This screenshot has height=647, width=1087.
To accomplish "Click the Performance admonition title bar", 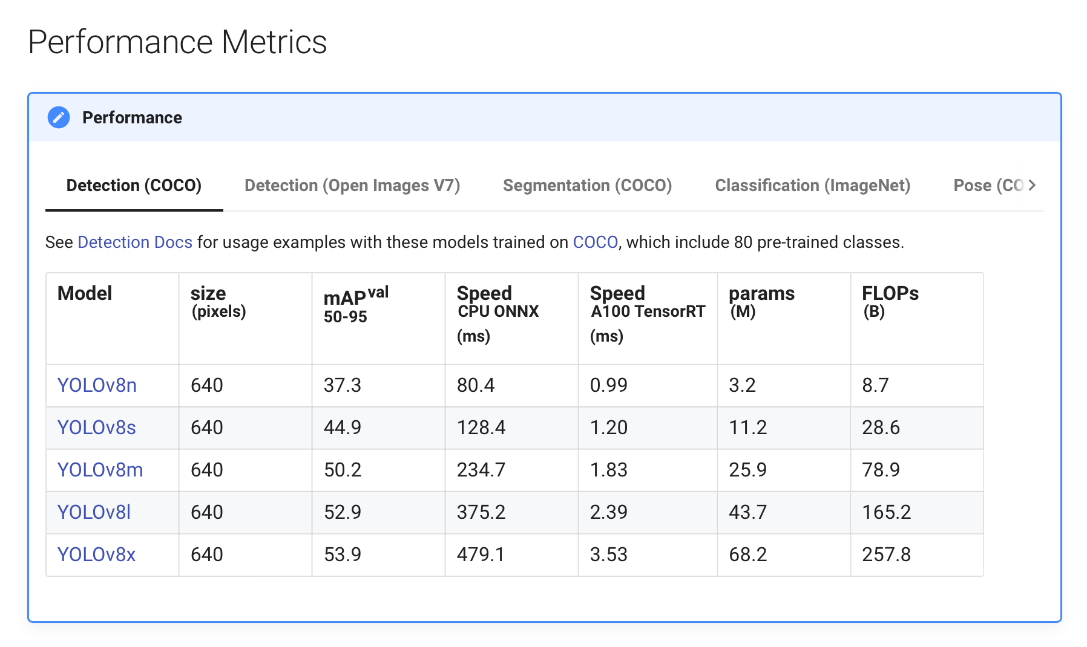I will click(545, 117).
